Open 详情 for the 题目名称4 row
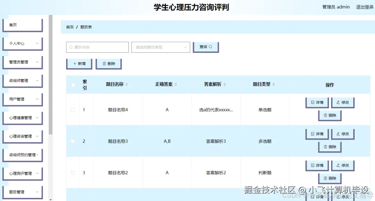375x201 pixels. click(x=317, y=103)
